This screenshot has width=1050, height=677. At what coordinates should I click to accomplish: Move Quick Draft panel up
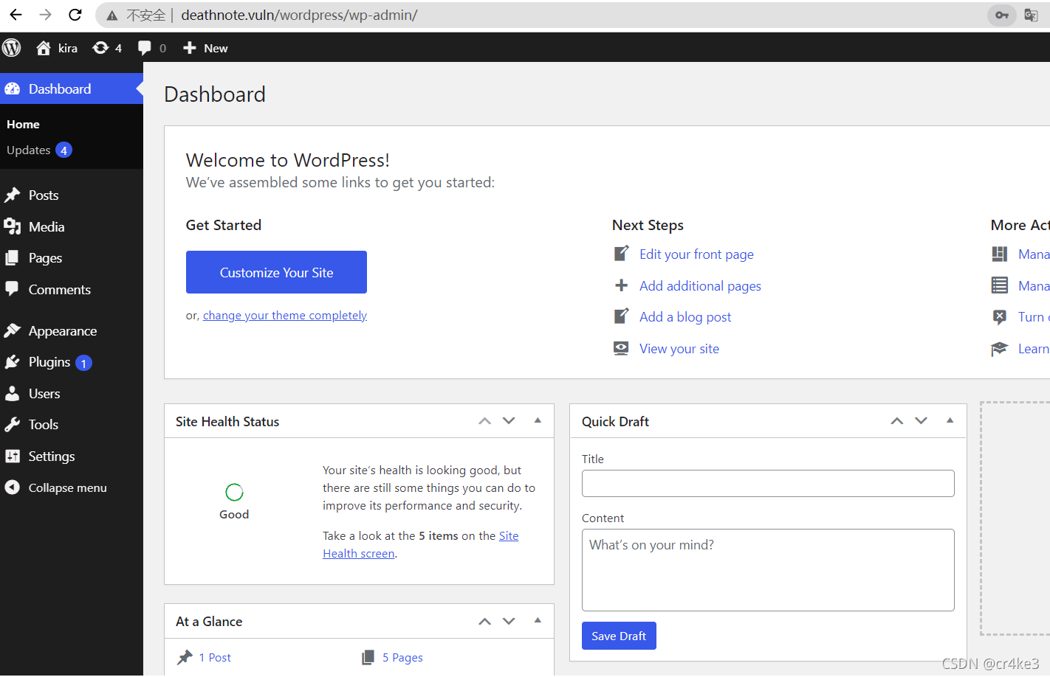coord(896,421)
